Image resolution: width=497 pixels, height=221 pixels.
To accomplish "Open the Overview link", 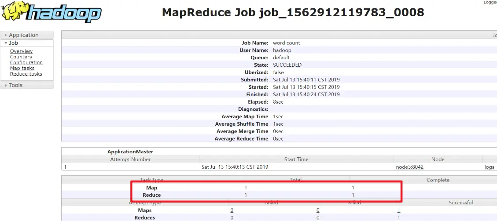I will click(x=21, y=51).
